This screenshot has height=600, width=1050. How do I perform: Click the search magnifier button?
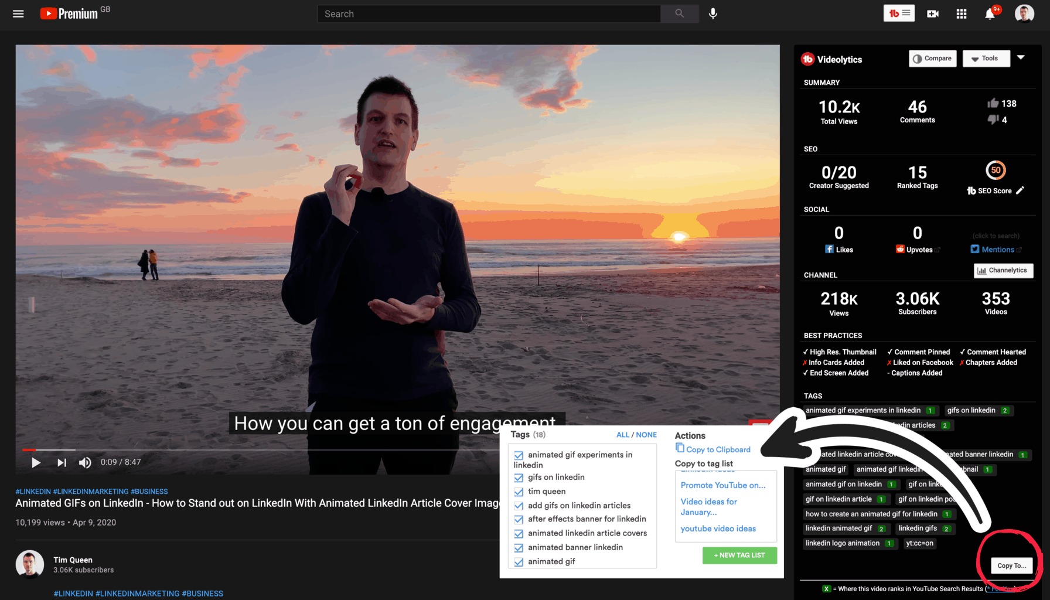(x=679, y=13)
